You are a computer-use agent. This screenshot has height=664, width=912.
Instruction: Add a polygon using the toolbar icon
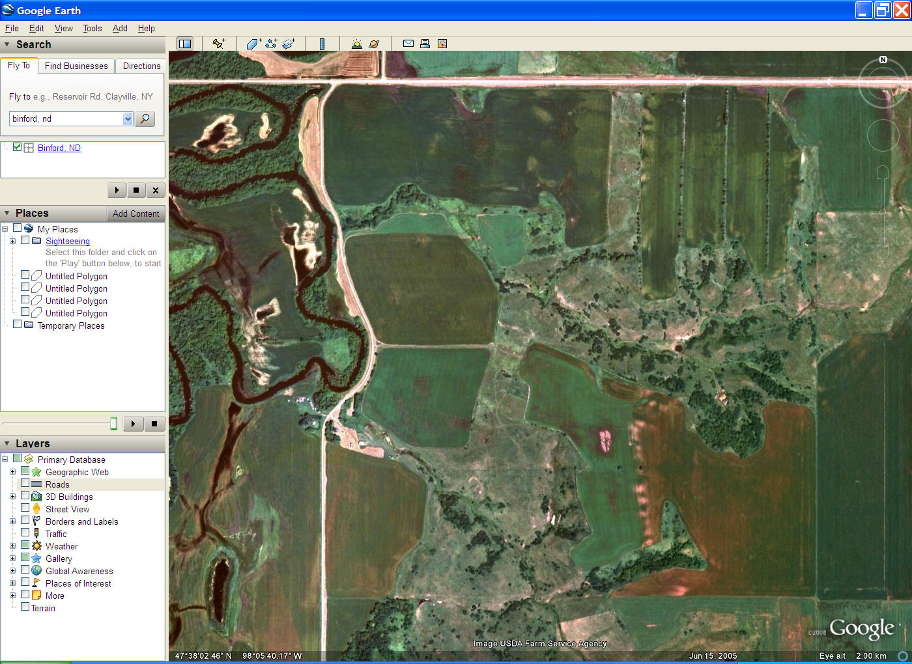pyautogui.click(x=253, y=44)
